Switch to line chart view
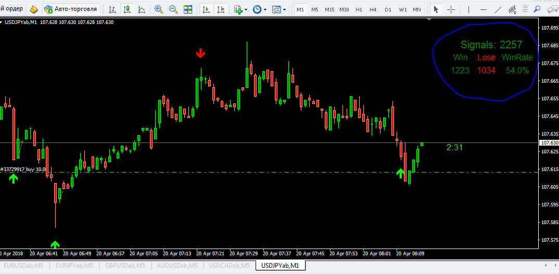Viewport: 559px width, 274px height. [142, 9]
